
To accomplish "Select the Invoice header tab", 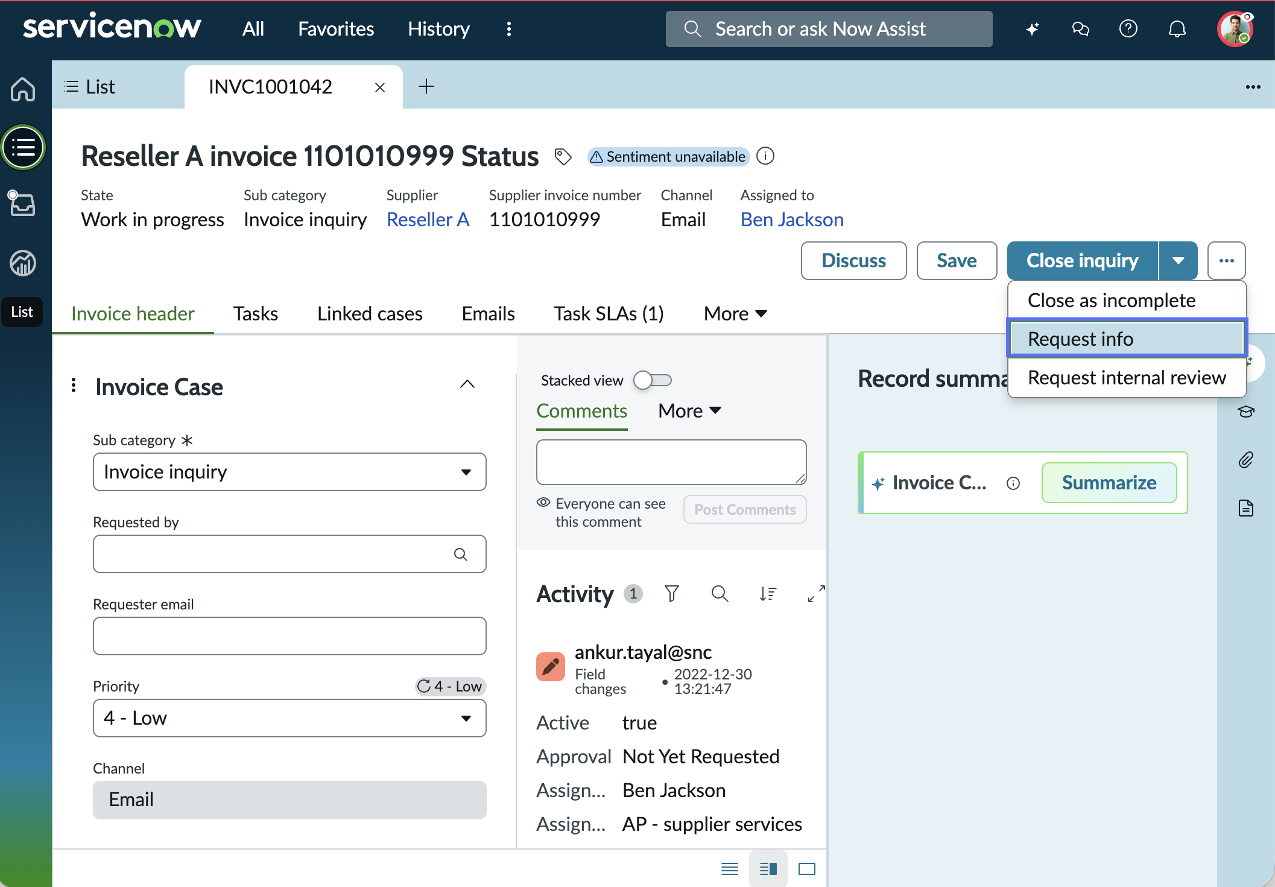I will coord(133,314).
